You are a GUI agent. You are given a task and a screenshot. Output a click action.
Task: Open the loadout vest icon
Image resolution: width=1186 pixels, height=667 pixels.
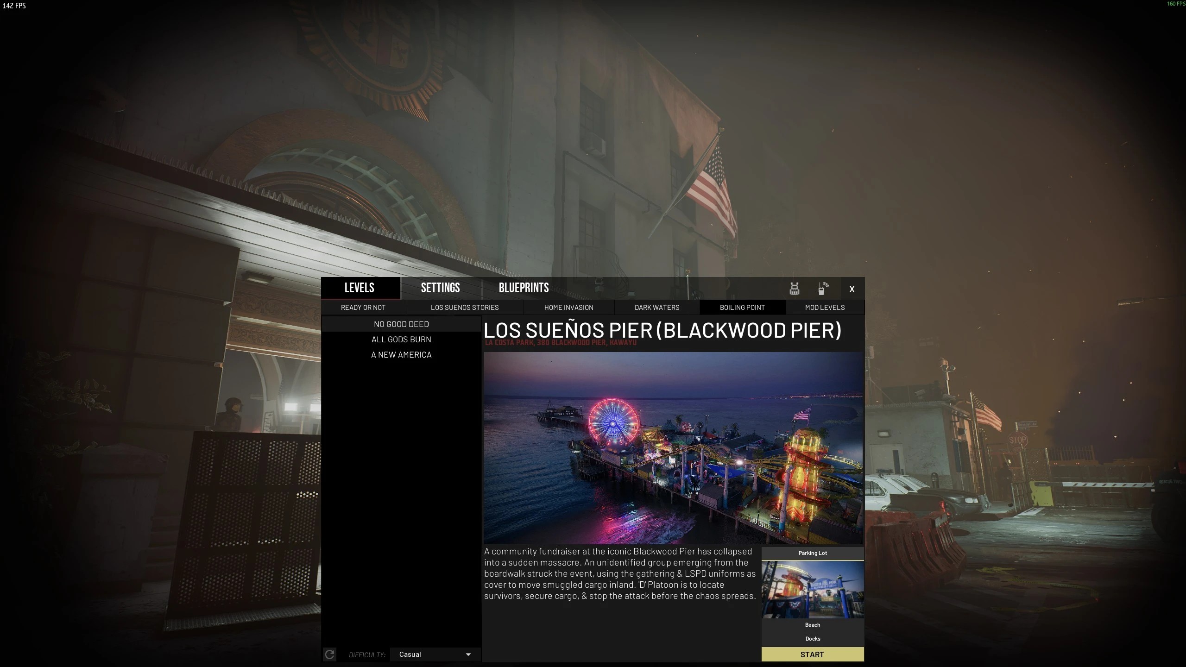pos(794,289)
